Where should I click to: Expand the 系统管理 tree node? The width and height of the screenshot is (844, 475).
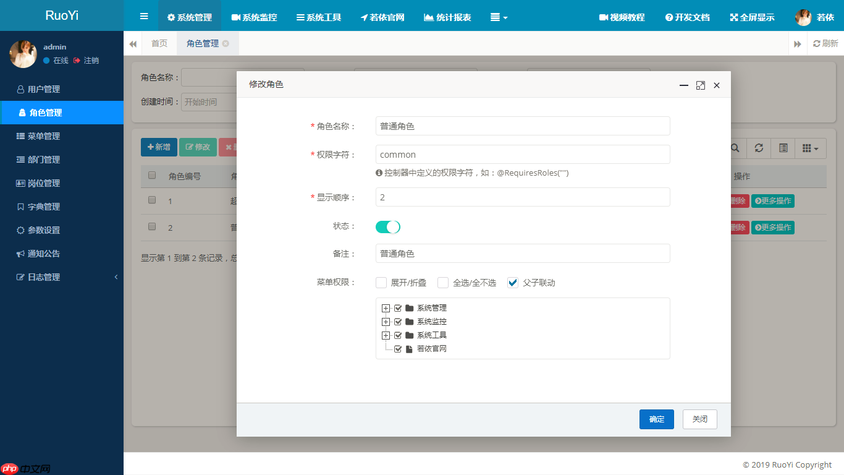386,307
